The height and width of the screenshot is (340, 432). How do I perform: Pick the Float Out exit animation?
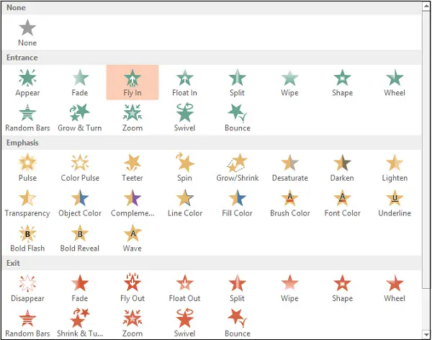pos(184,288)
